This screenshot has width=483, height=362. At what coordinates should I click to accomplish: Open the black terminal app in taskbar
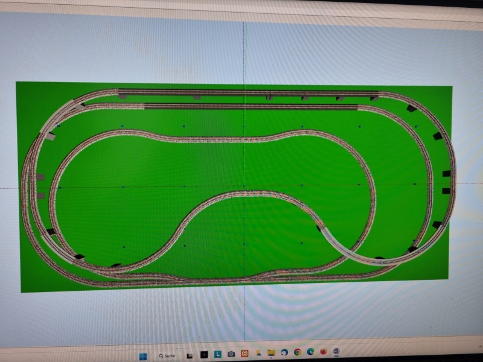click(x=204, y=354)
